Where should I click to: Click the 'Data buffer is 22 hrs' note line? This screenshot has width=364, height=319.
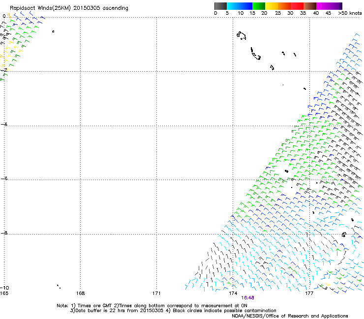tap(173, 311)
